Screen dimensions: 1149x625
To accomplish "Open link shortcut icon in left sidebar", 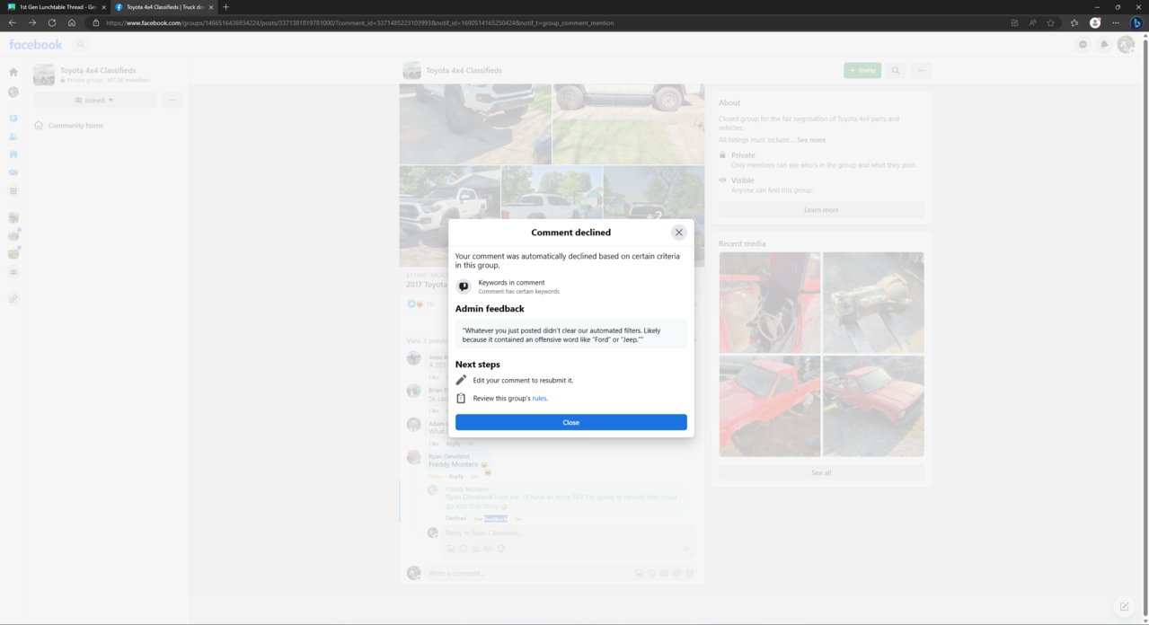I will [x=13, y=299].
